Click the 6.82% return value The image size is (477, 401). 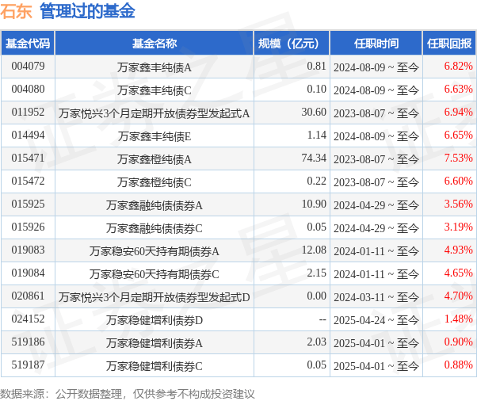coord(458,66)
